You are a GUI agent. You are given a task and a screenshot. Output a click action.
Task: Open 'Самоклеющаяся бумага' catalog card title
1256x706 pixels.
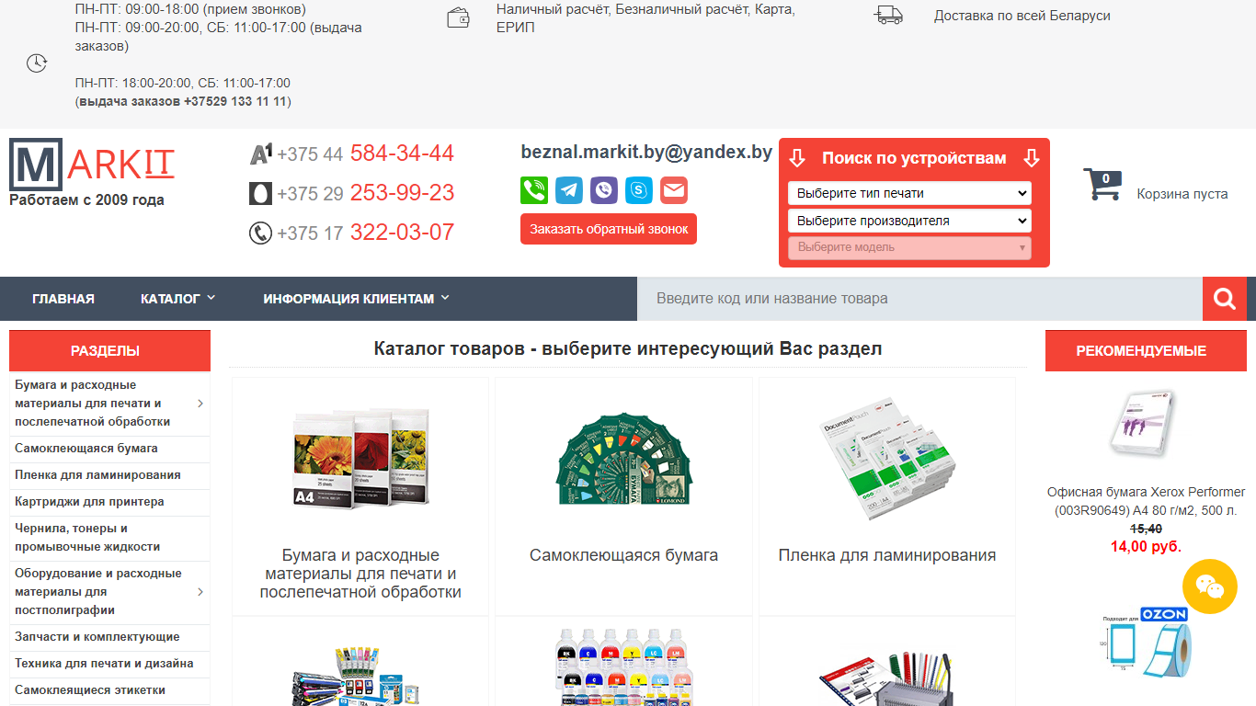623,555
